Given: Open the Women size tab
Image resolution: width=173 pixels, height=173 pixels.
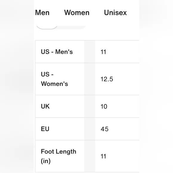Looking at the screenshot, I should [x=77, y=13].
